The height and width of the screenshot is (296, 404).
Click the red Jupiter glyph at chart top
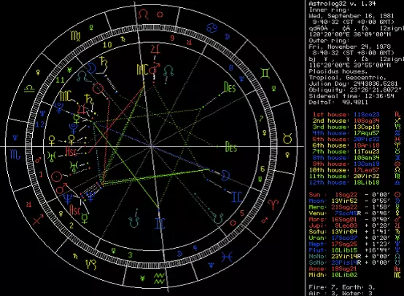[x=155, y=49]
